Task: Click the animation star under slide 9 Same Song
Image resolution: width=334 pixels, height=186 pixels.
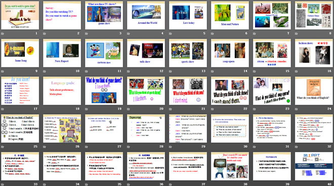Action: point(3,71)
